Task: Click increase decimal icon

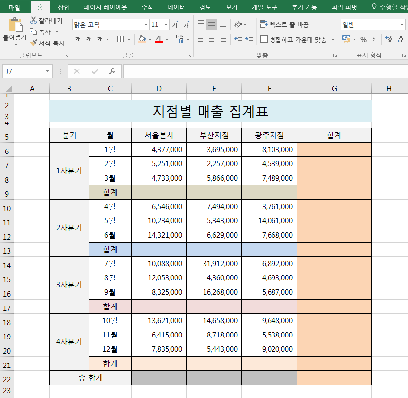Action: point(389,39)
